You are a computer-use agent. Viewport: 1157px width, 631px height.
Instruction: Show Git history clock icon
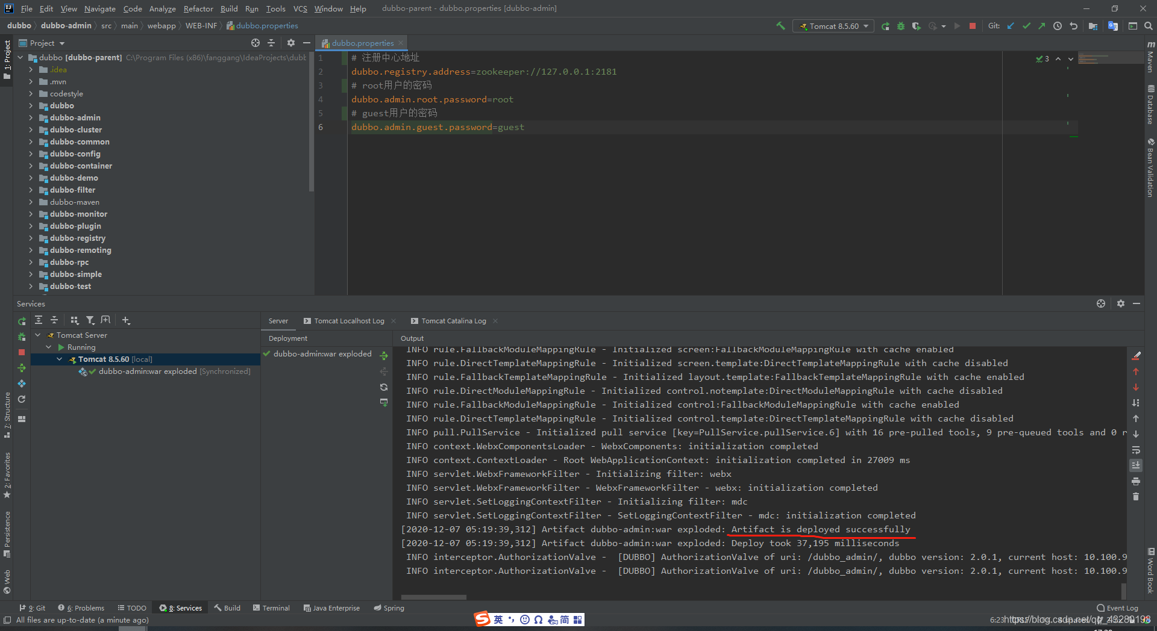click(x=1058, y=26)
